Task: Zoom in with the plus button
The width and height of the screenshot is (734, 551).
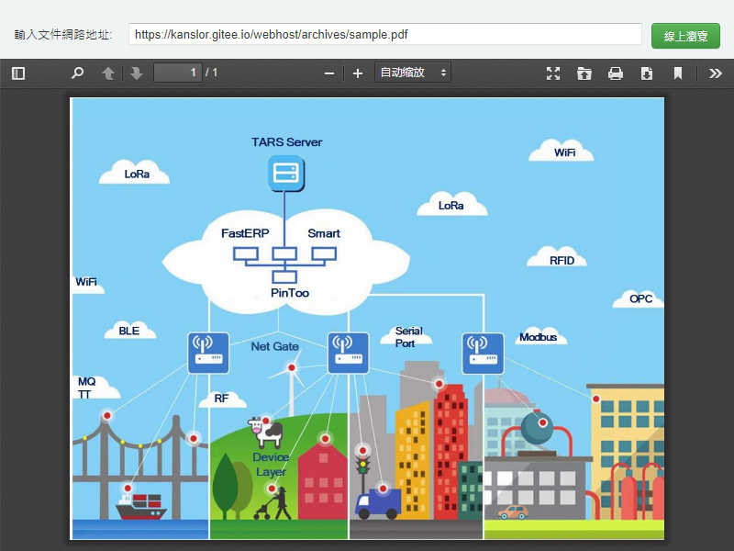Action: point(358,73)
